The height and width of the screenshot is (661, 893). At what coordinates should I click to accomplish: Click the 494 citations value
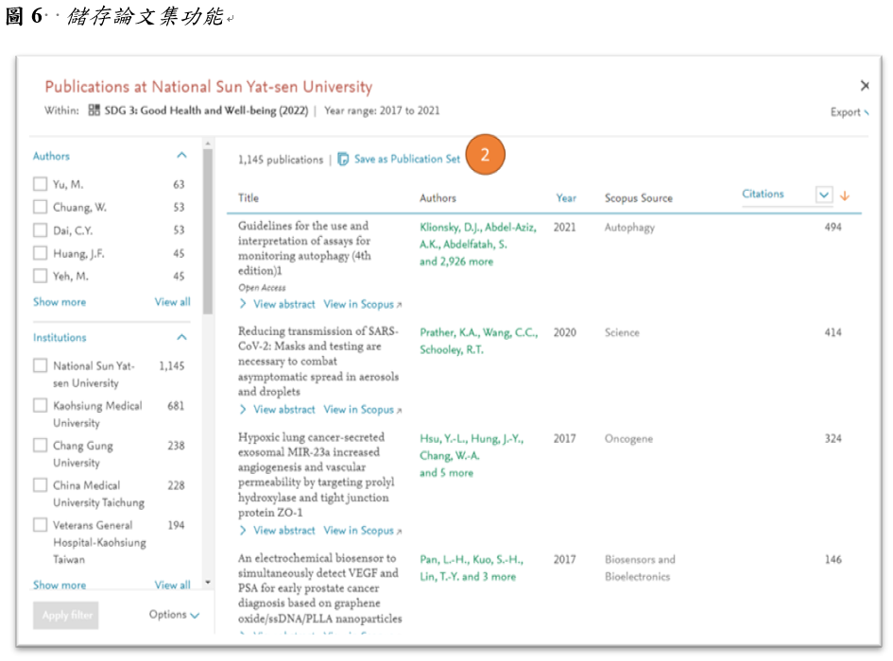[x=833, y=227]
